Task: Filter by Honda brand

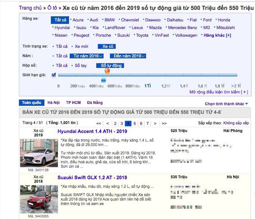Action: pos(224,20)
